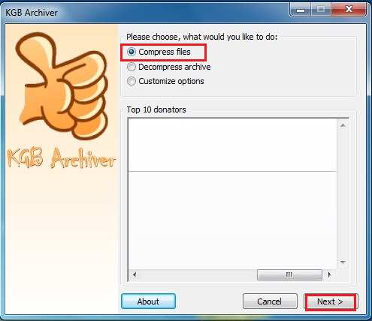This screenshot has height=321, width=372.
Task: Select the Compress files radio button
Action: click(132, 52)
